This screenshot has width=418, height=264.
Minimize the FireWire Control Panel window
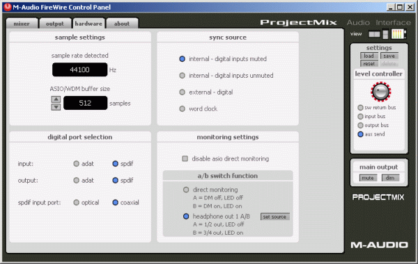pyautogui.click(x=391, y=7)
